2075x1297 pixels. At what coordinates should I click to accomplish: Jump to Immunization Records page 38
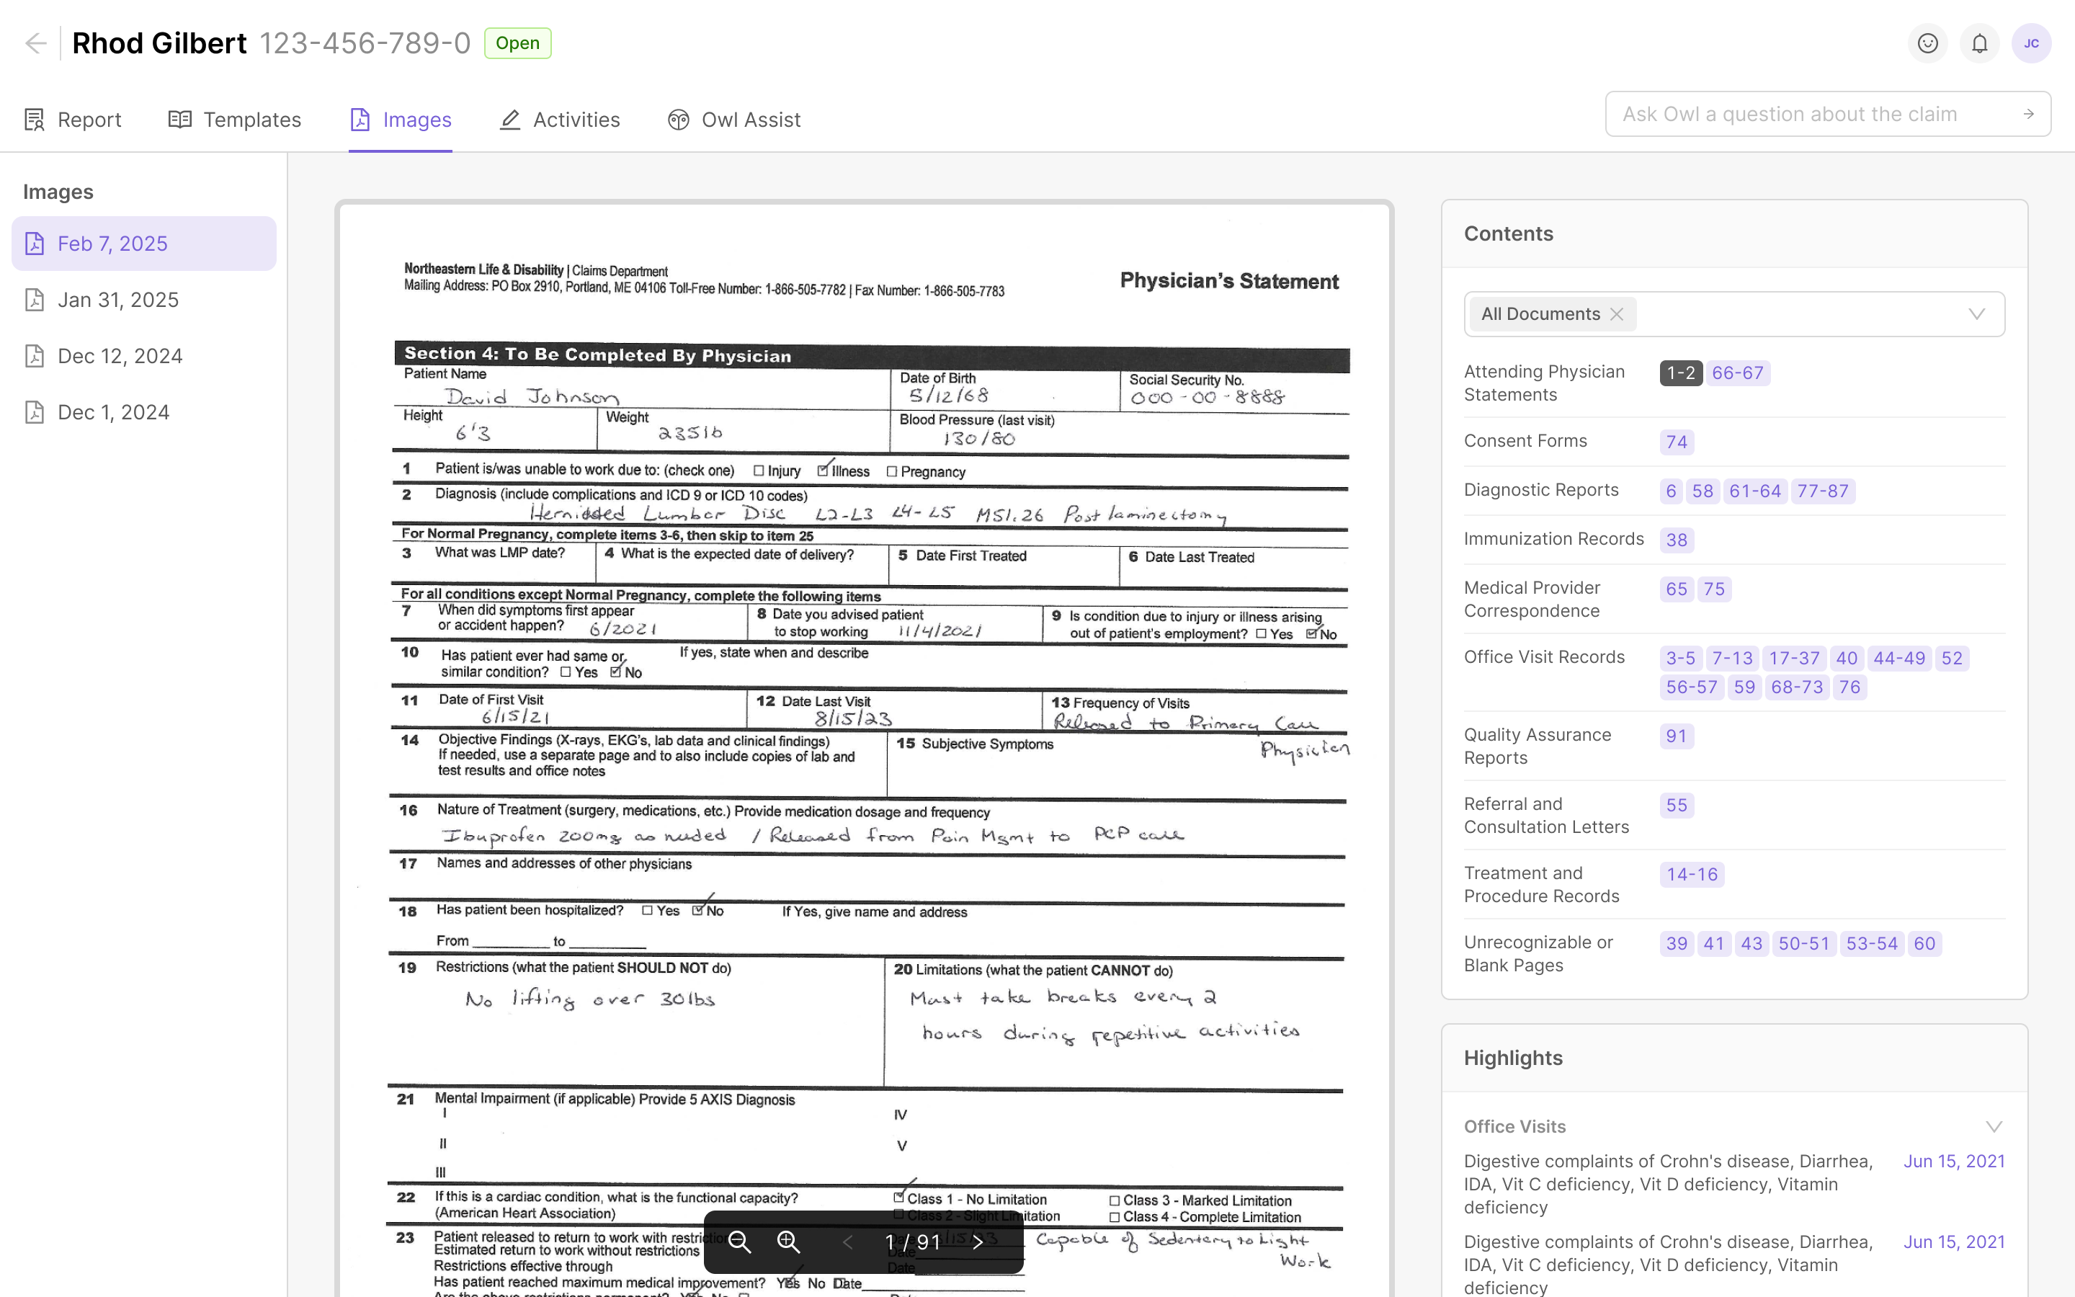(x=1677, y=540)
